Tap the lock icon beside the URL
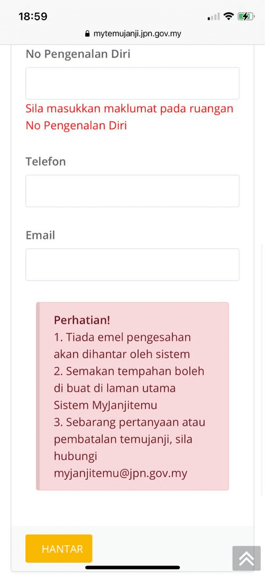The image size is (265, 575). tap(87, 34)
